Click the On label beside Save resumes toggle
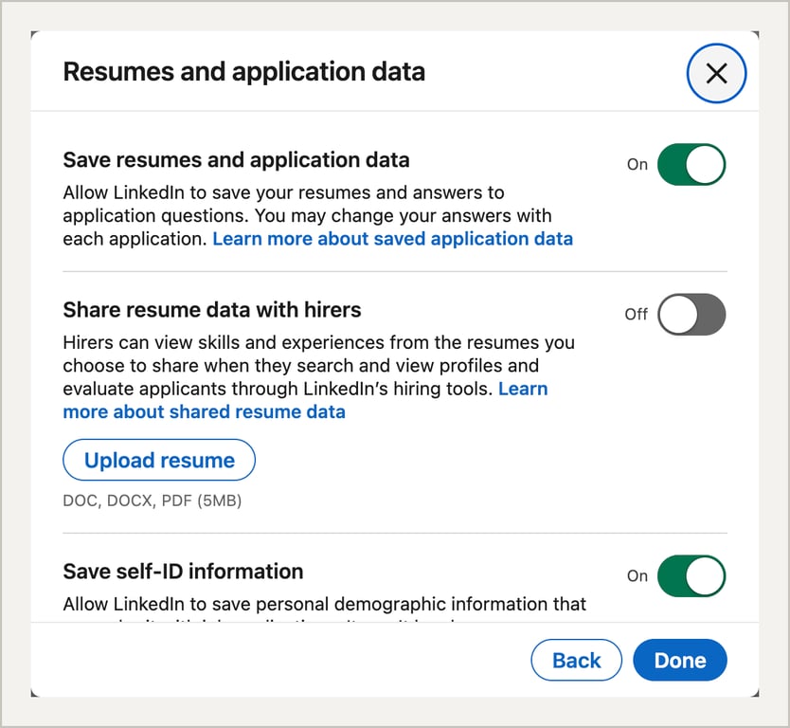Screen dimensions: 790x728 click(x=637, y=164)
